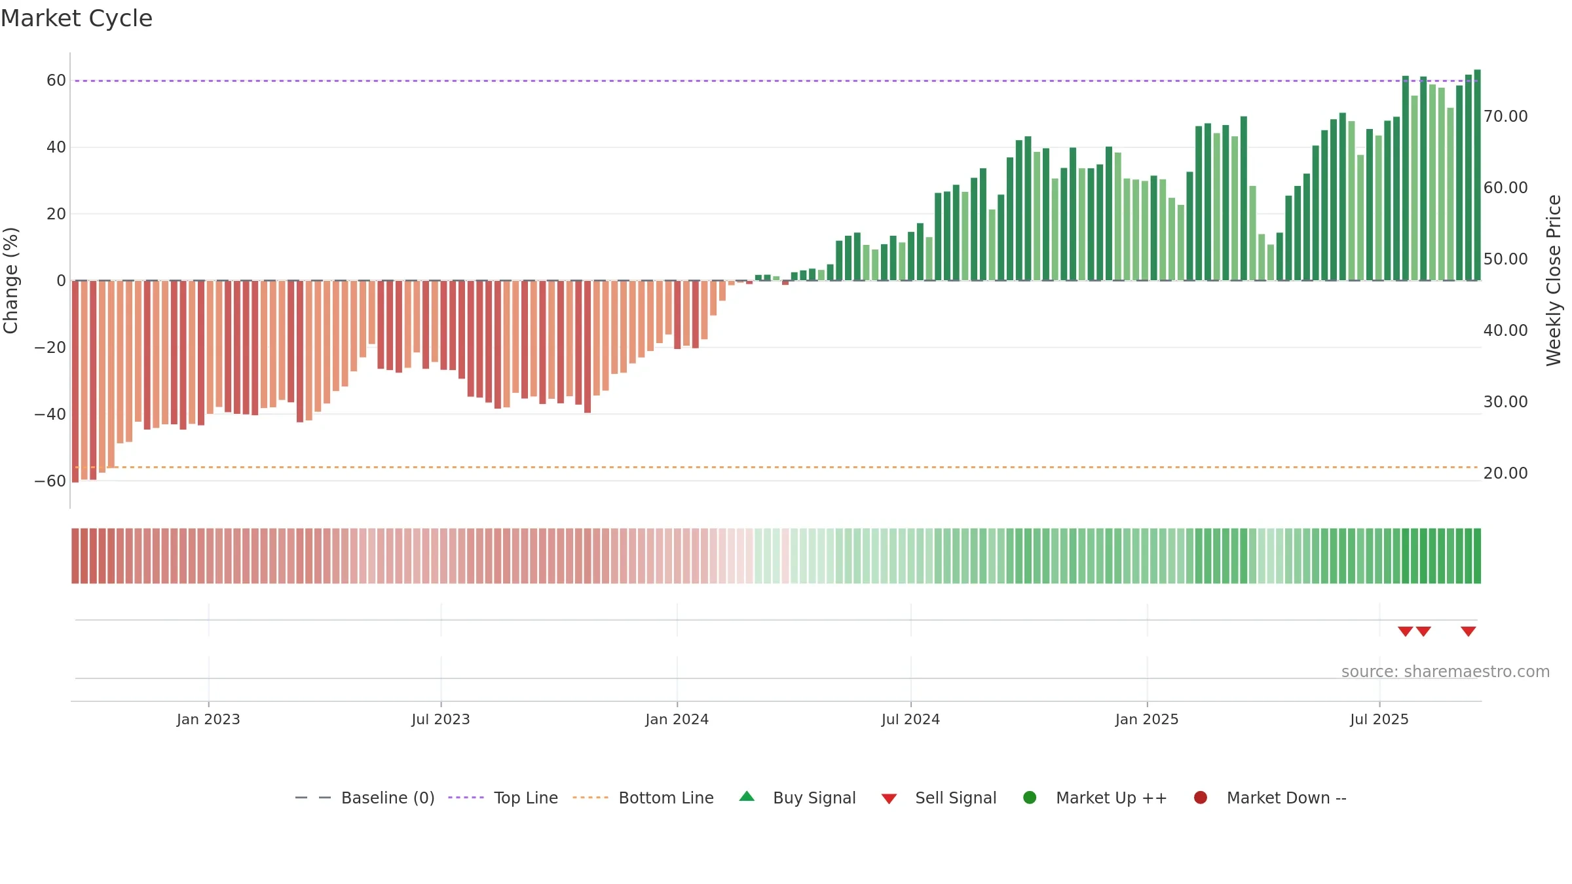Toggle the Baseline (0) legend entry
Viewport: 1572px width, 884px height.
click(x=365, y=798)
